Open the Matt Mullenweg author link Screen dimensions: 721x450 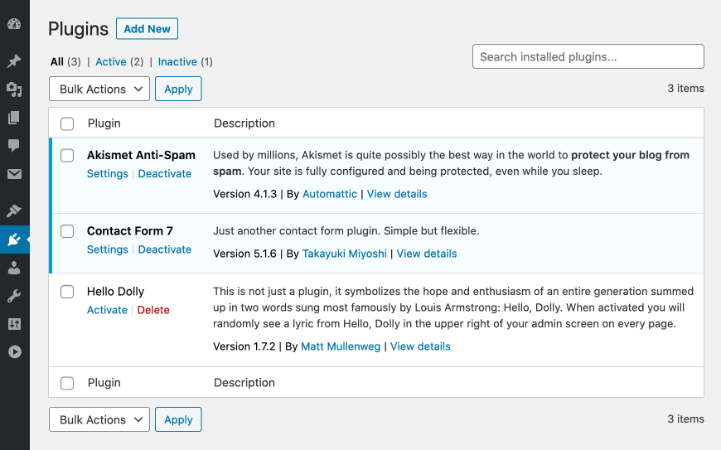(x=341, y=346)
